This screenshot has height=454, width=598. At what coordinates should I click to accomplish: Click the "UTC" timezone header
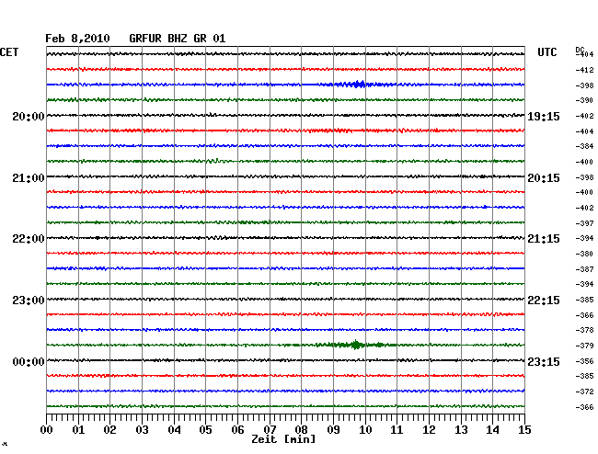click(x=547, y=52)
